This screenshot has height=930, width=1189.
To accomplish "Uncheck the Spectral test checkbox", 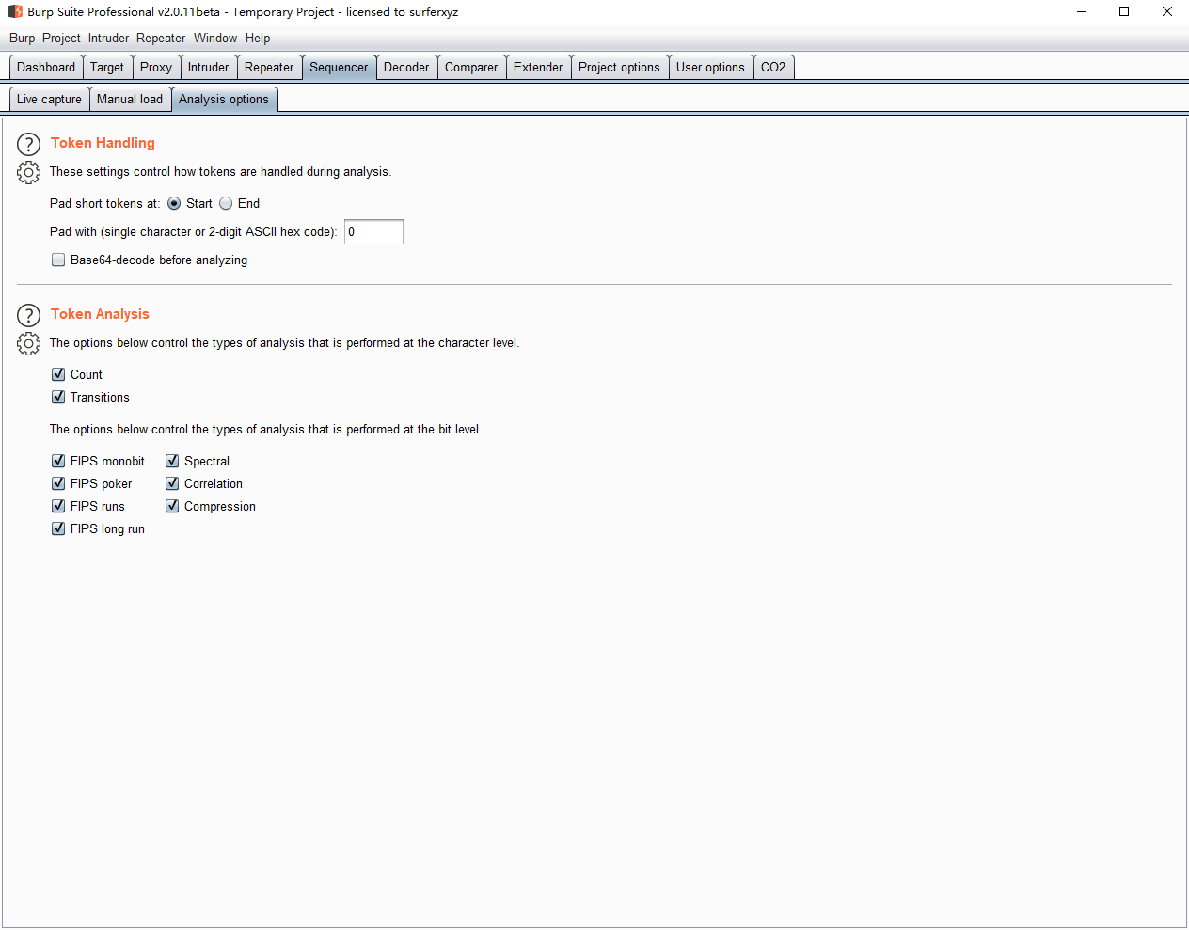I will point(172,461).
